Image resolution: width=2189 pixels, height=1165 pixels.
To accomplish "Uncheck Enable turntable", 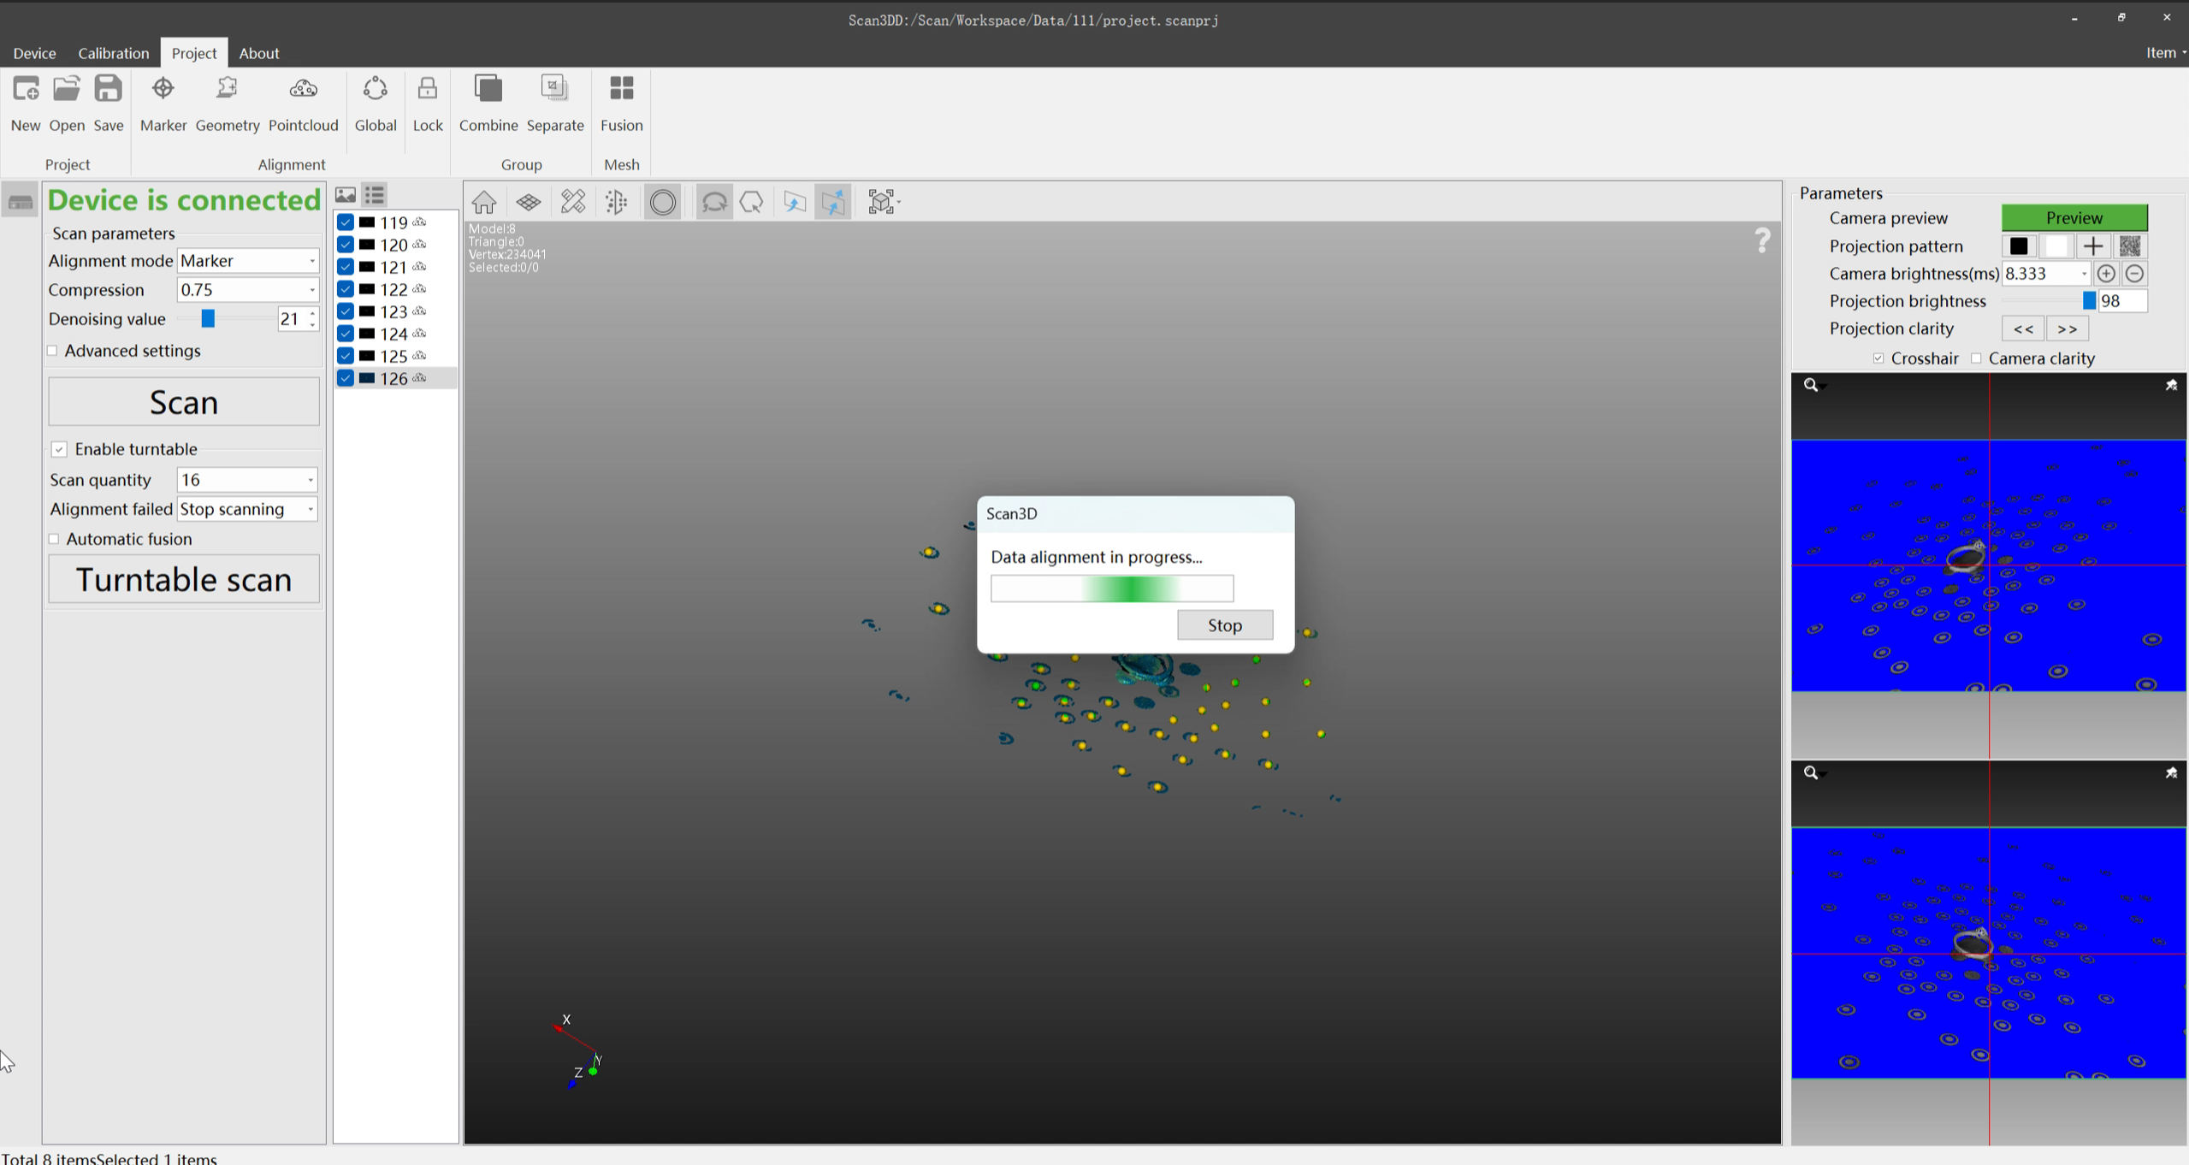I will pos(59,450).
